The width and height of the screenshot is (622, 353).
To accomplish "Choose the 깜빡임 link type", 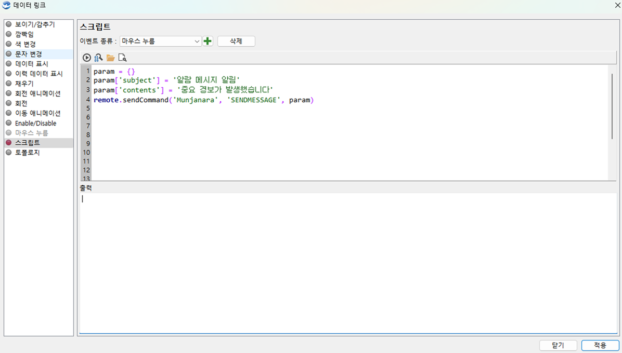I will [x=24, y=34].
